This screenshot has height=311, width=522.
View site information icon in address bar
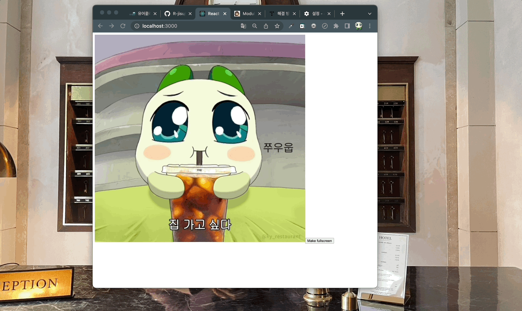coord(137,26)
